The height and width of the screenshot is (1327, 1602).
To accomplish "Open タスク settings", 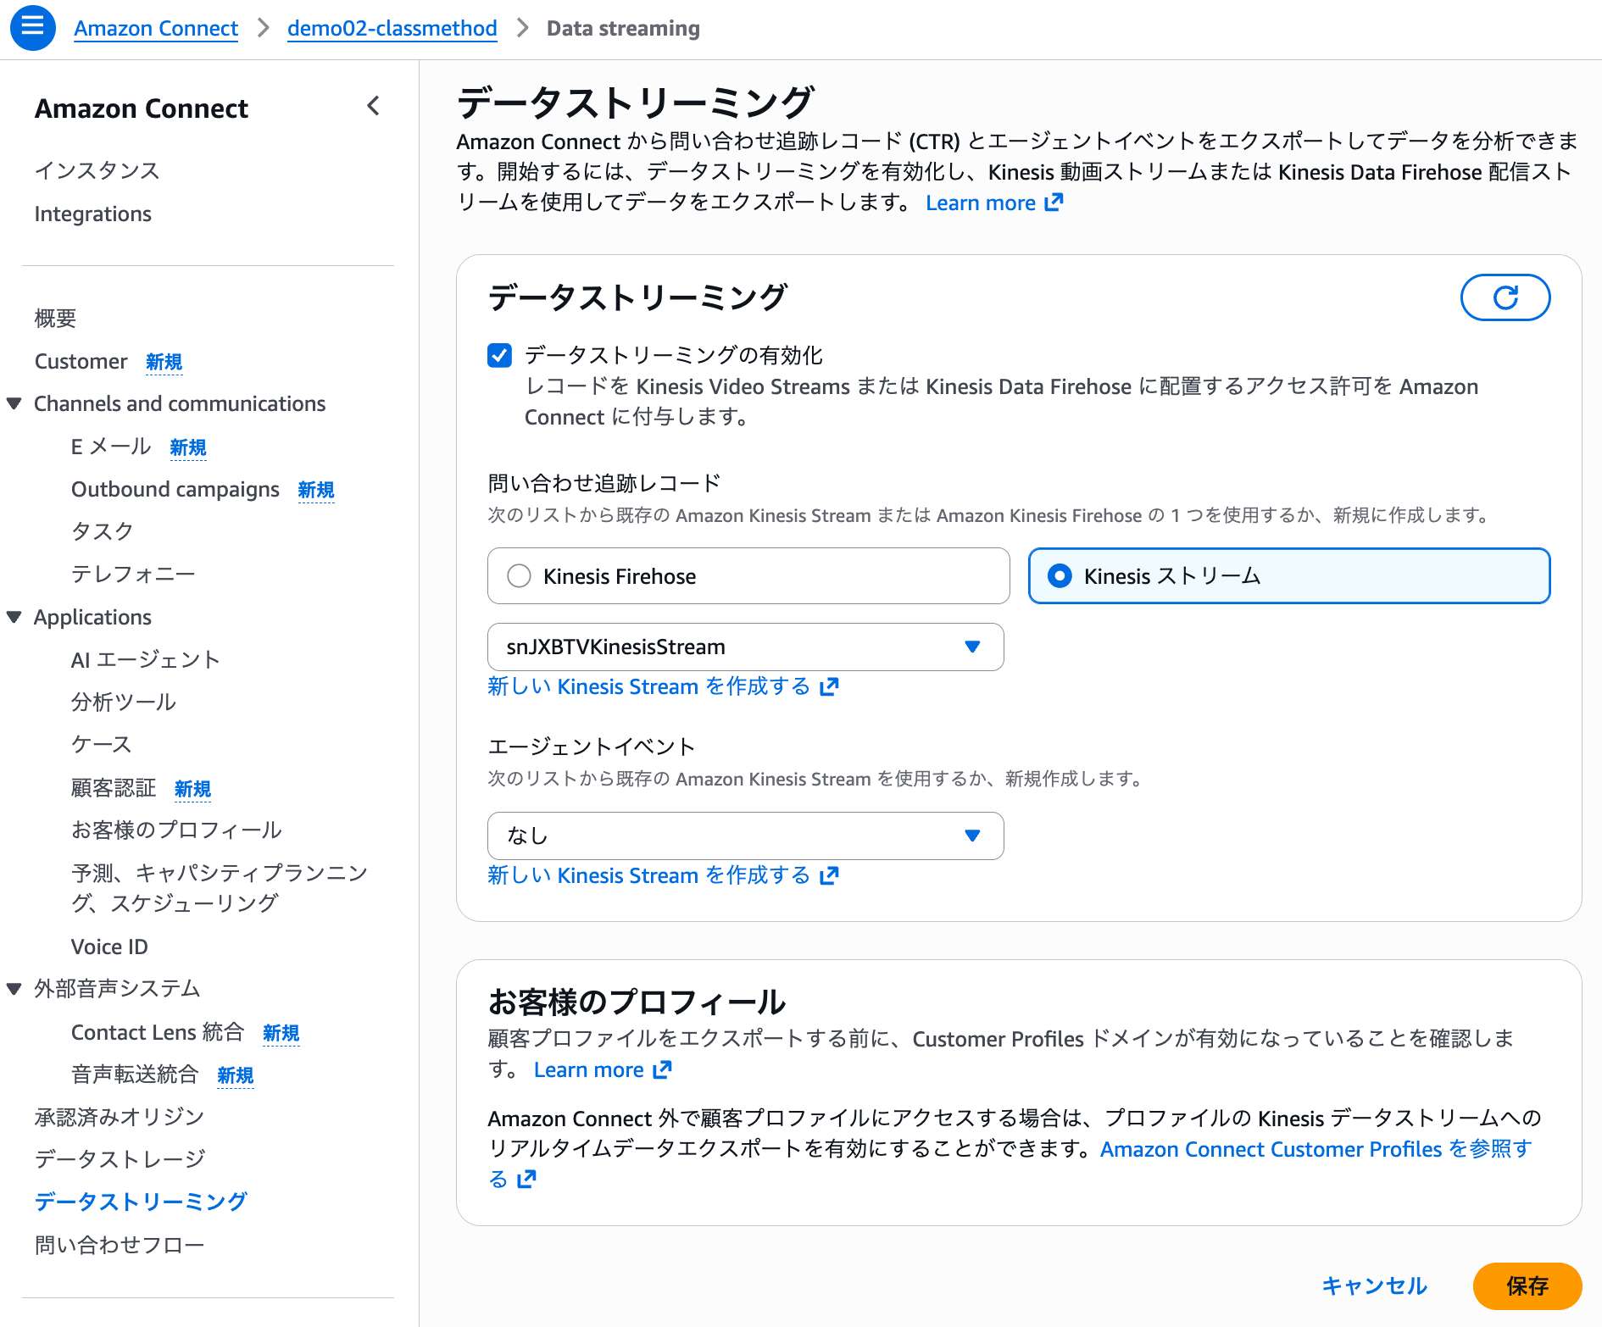I will tap(103, 531).
